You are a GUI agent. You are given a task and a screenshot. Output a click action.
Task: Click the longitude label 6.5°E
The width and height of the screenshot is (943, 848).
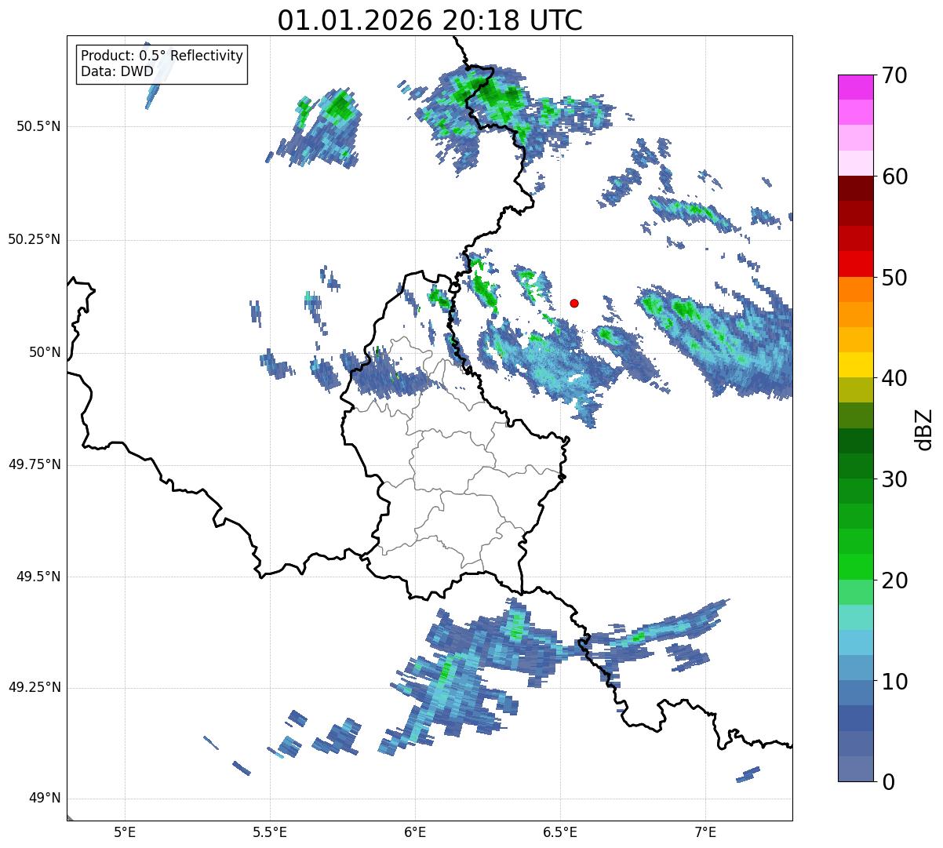(x=560, y=832)
